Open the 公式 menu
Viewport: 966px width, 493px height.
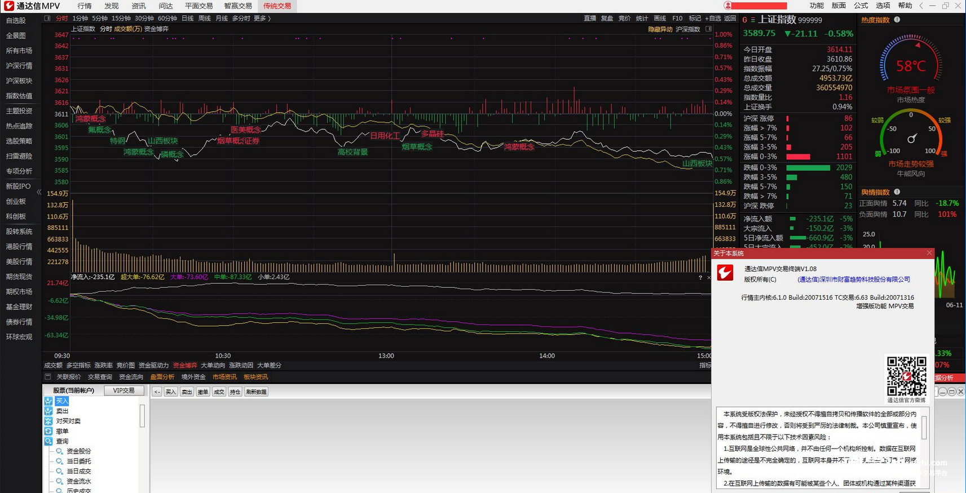coord(861,6)
